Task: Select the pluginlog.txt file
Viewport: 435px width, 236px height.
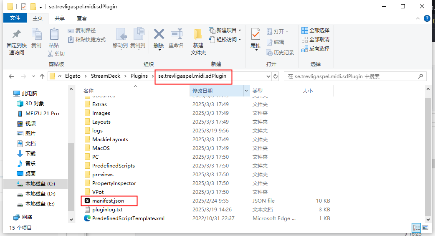Action: (x=104, y=210)
